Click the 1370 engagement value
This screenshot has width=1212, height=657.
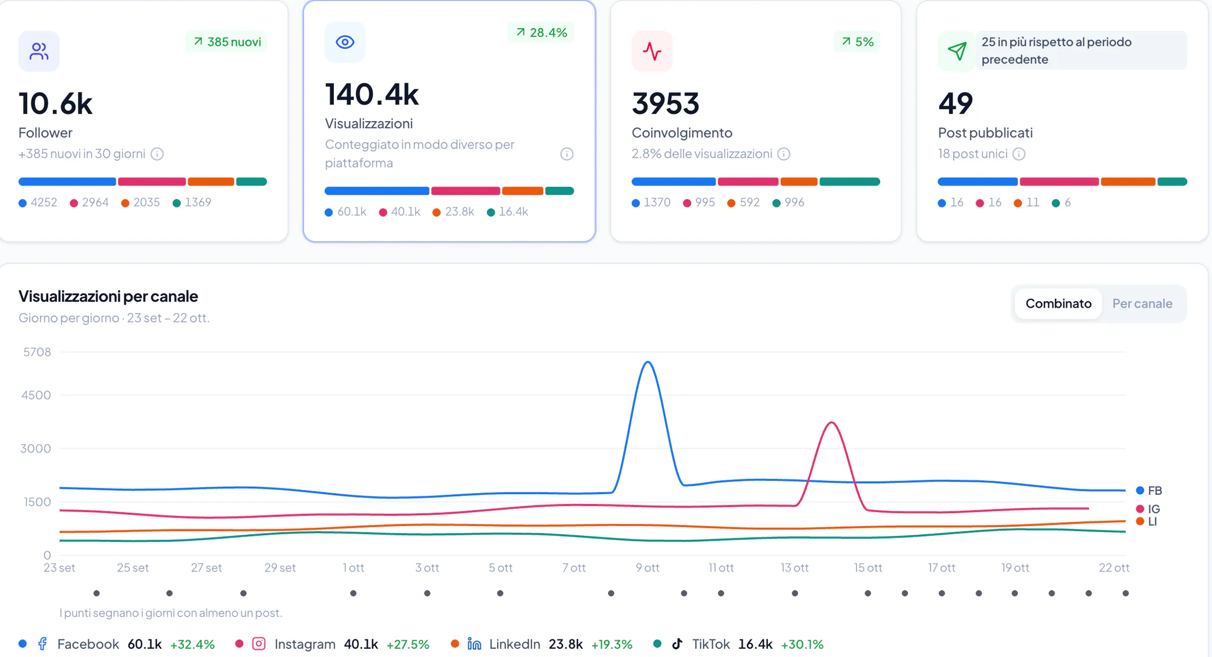657,202
